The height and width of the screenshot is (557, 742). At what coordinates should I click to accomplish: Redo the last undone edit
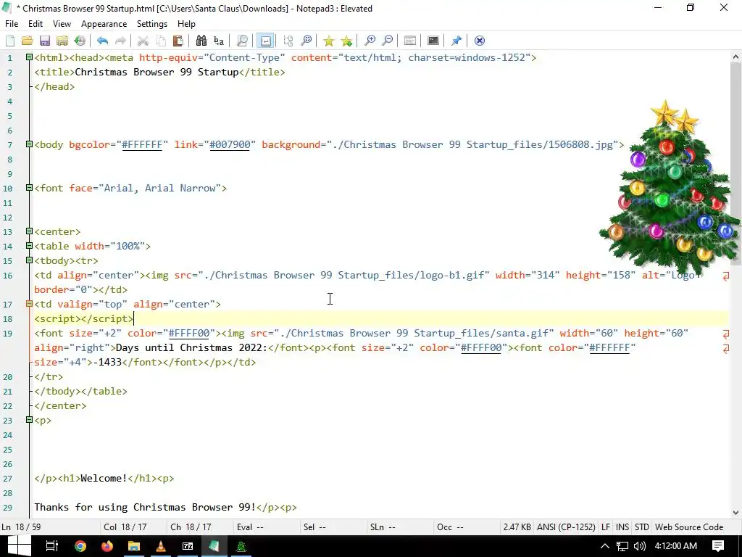[x=120, y=41]
